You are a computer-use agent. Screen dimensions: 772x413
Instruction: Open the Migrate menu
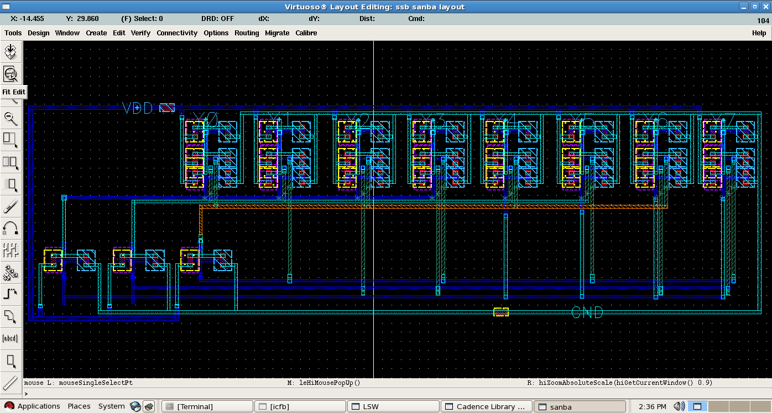(277, 33)
